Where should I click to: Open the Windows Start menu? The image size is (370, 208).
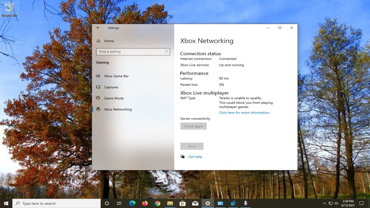point(6,203)
